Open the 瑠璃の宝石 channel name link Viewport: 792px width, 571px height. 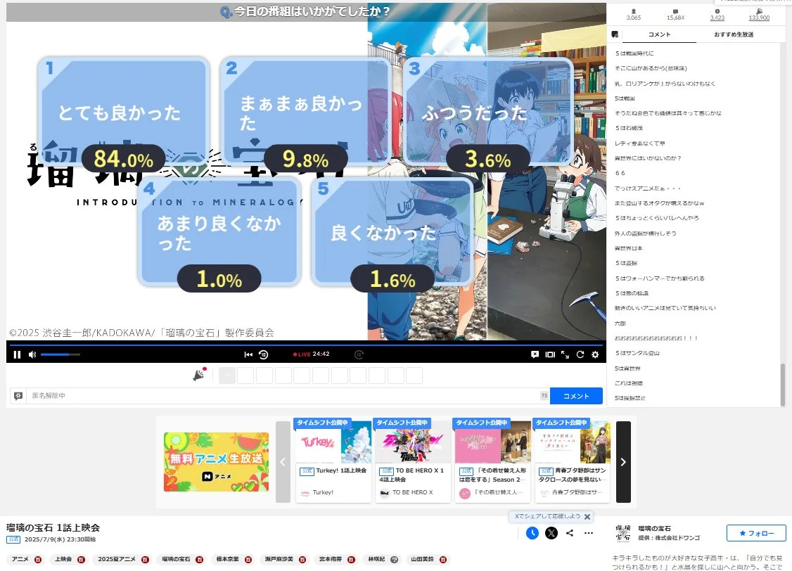pyautogui.click(x=655, y=529)
